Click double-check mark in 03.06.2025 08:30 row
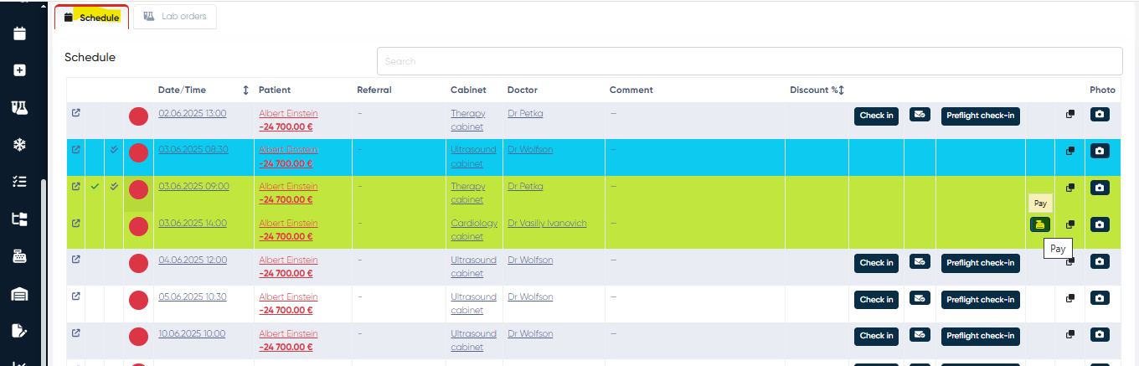Viewport: 1139px width, 366px height. click(114, 150)
